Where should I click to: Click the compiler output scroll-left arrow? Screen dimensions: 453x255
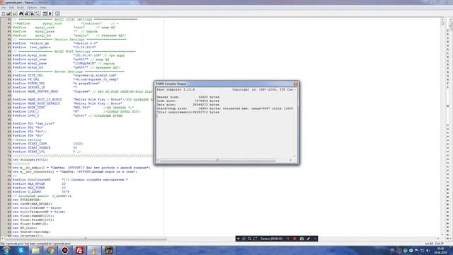click(x=158, y=160)
